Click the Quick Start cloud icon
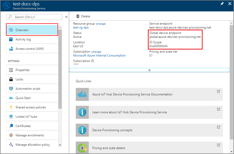The height and width of the screenshot is (154, 234). 11,98
